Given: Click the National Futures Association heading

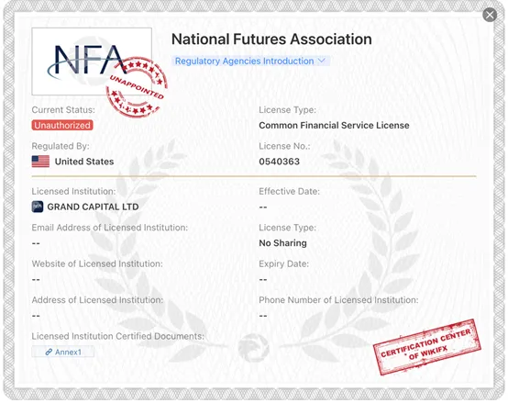Looking at the screenshot, I should [x=271, y=39].
